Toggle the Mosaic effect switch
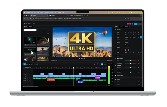 115,79
